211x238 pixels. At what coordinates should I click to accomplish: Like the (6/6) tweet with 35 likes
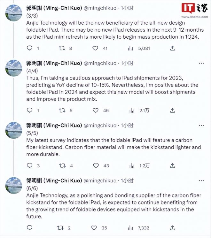(x=94, y=228)
